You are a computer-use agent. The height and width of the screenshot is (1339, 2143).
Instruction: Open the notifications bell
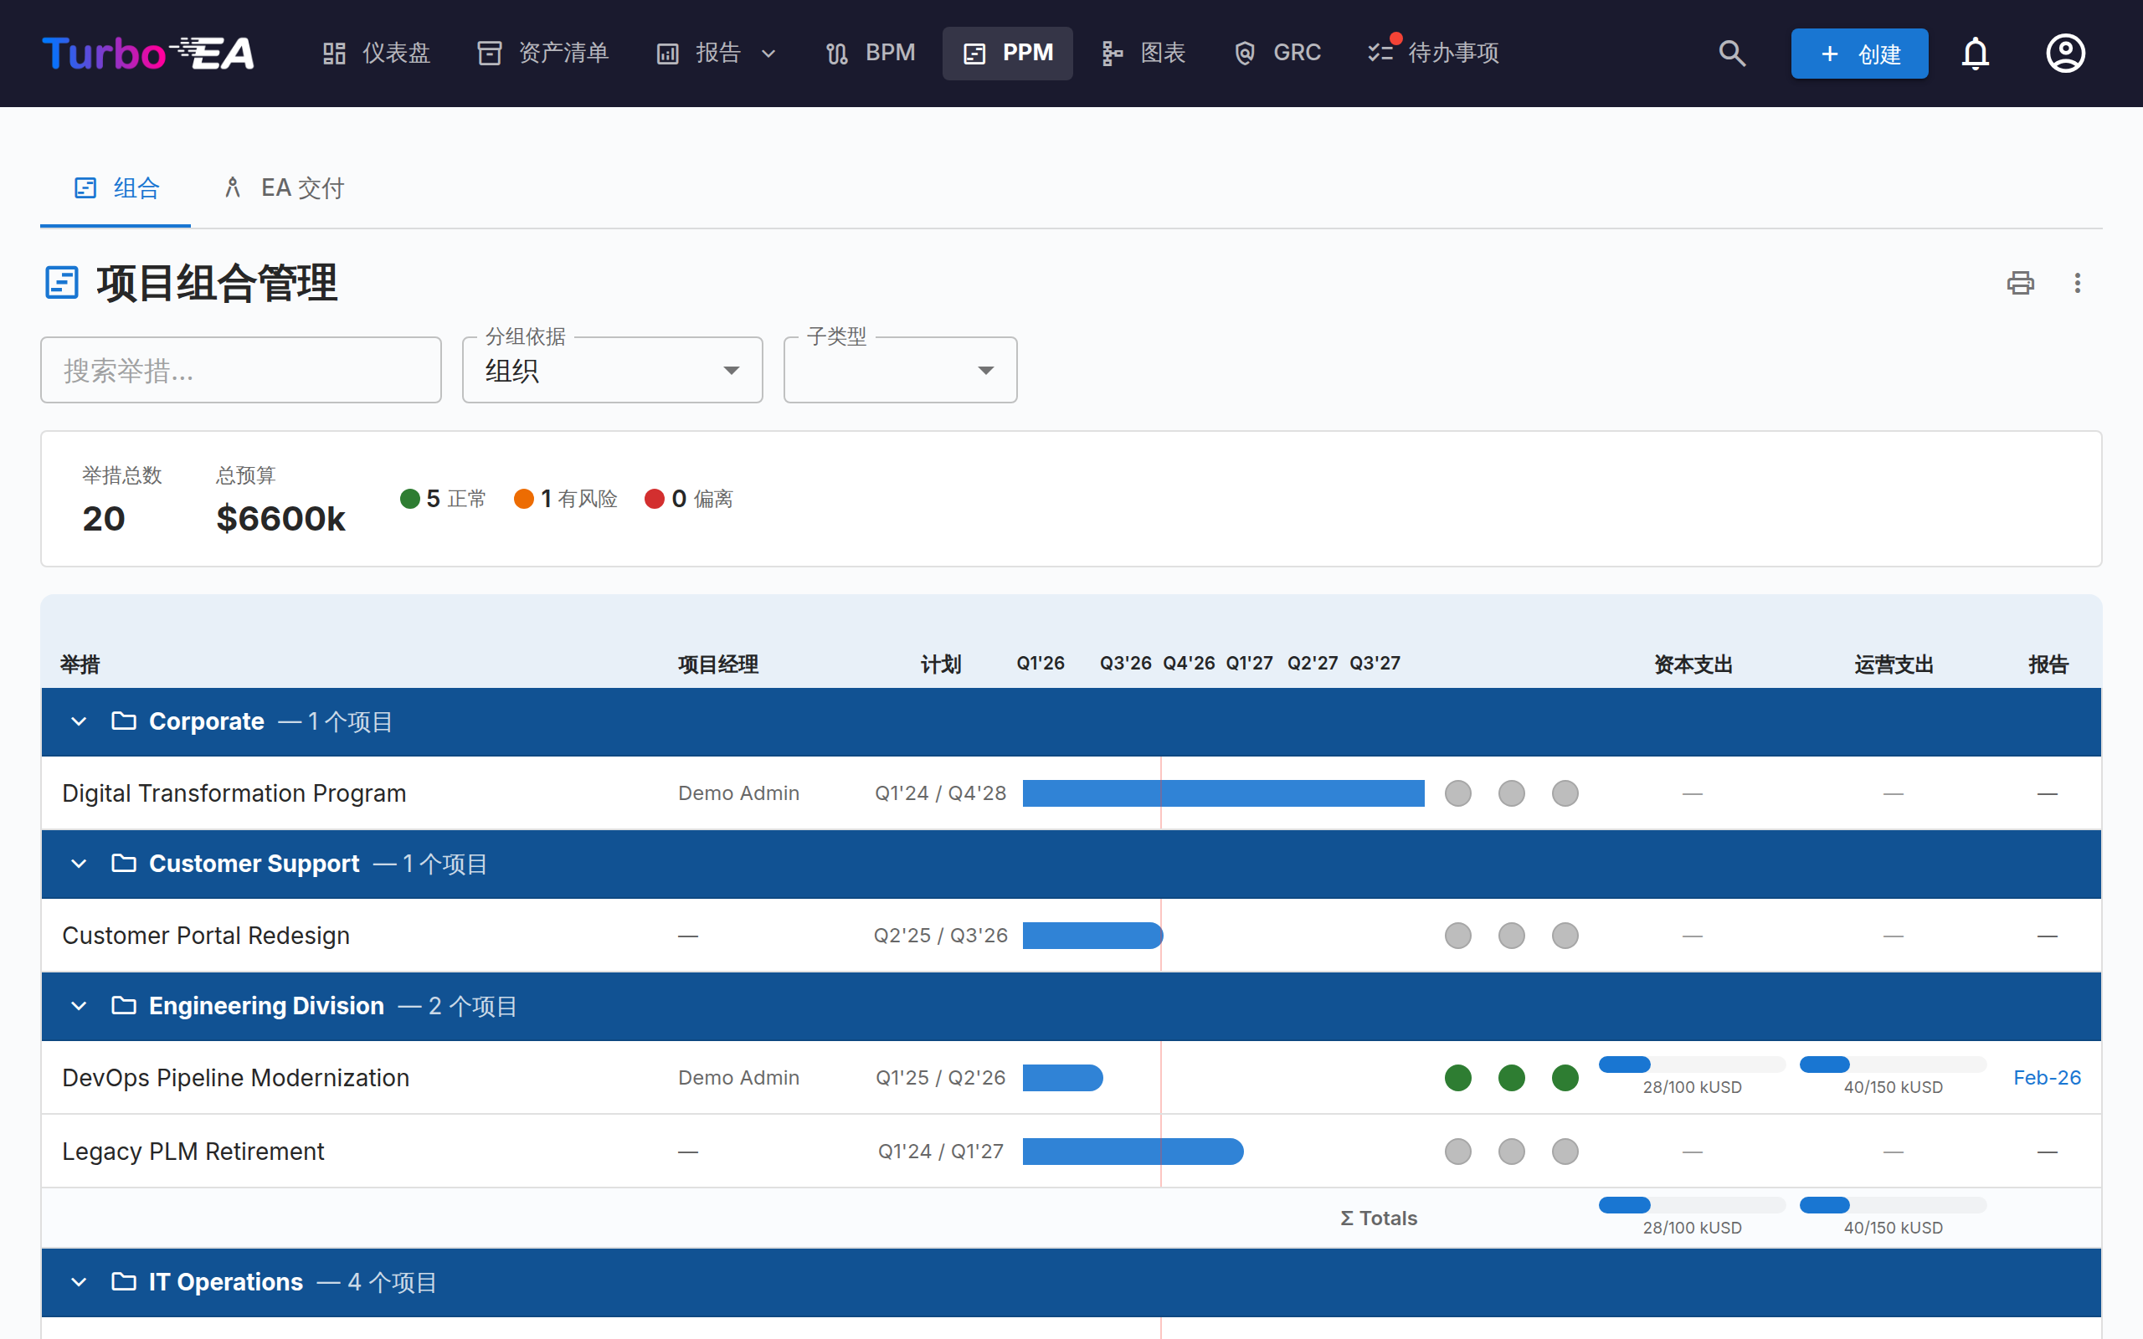click(x=1975, y=53)
